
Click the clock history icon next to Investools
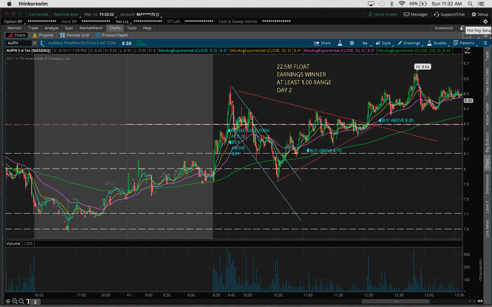[463, 28]
